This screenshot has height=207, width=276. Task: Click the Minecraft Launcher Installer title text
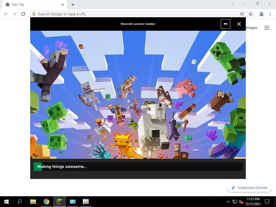(x=138, y=24)
